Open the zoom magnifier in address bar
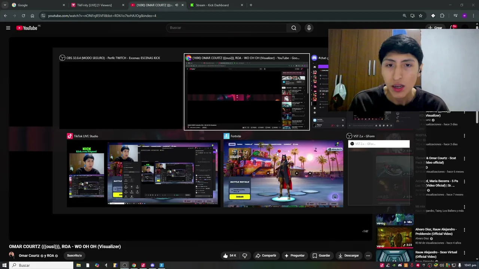 click(405, 16)
